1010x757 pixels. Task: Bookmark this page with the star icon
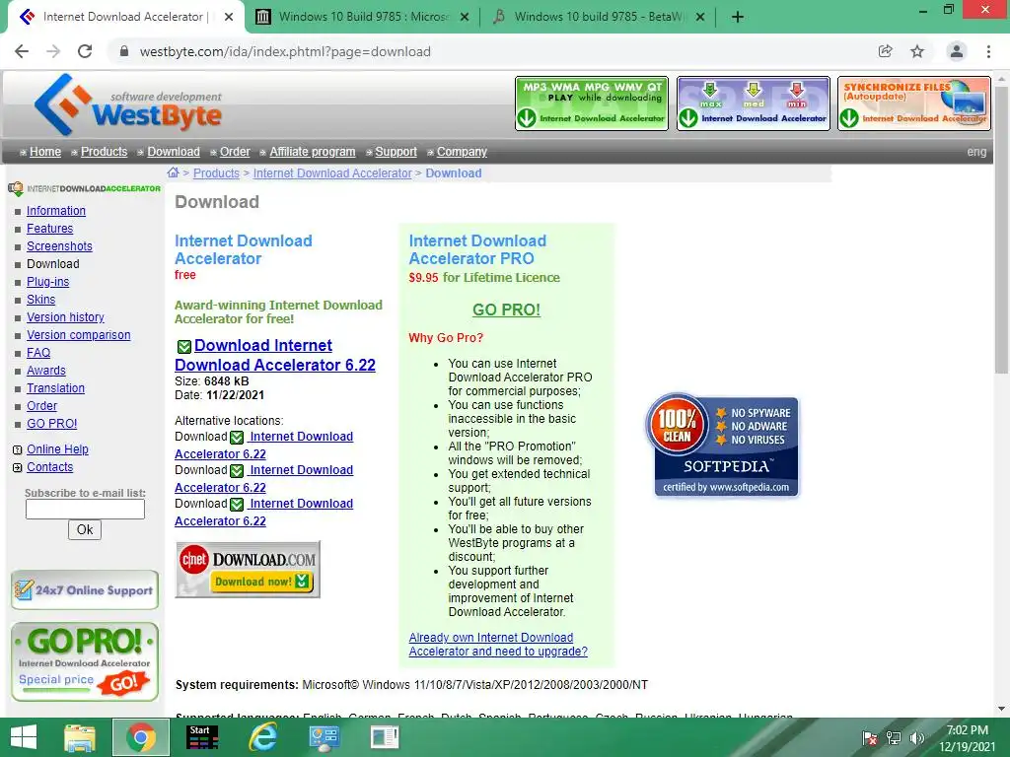click(x=917, y=51)
